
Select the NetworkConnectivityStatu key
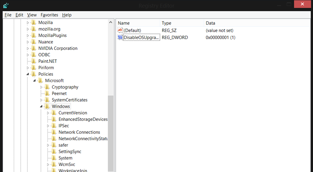[x=83, y=139]
